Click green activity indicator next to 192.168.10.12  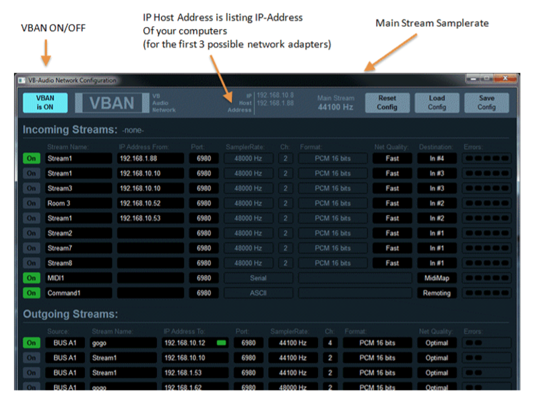pos(221,343)
